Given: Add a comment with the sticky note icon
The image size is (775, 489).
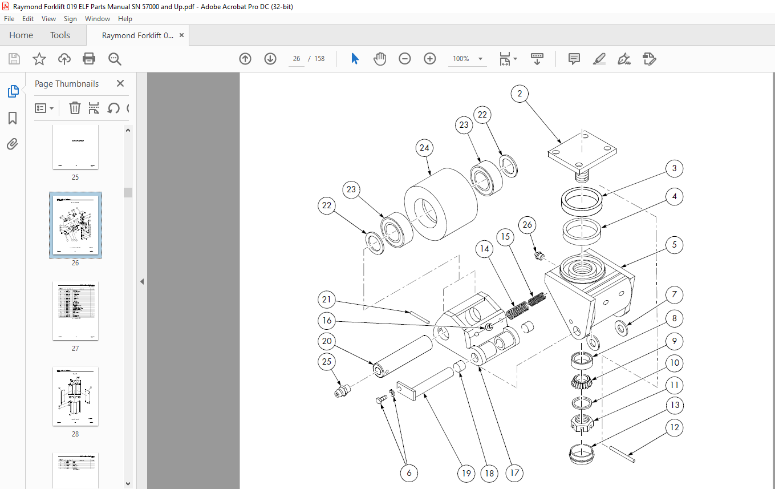Looking at the screenshot, I should [574, 59].
